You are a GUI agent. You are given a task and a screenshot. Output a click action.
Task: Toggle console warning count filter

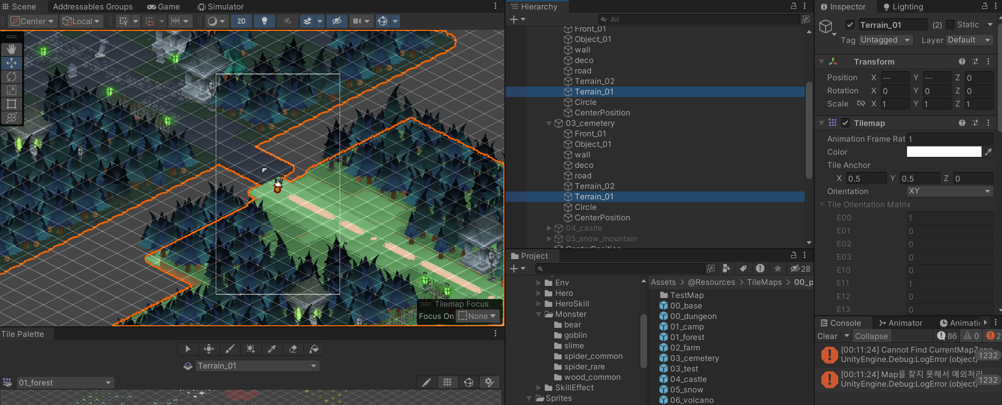(x=972, y=336)
